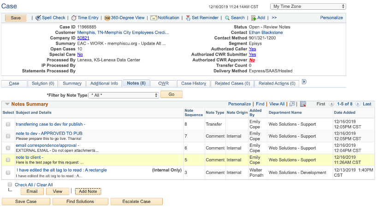This screenshot has height=208, width=378.
Task: Open Company ID 50821 link
Action: click(83, 38)
